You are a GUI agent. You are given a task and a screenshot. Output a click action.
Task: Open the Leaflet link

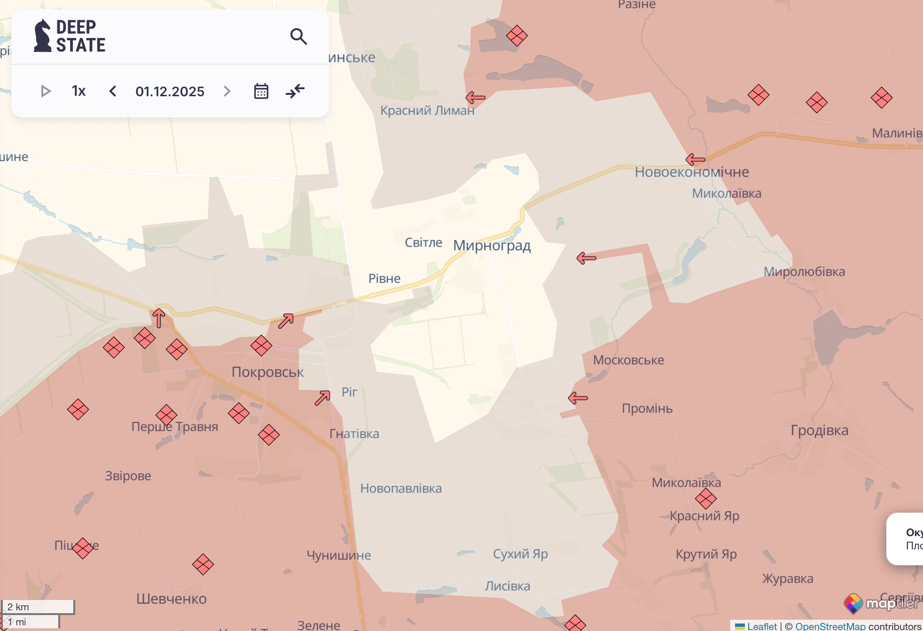pos(761,626)
